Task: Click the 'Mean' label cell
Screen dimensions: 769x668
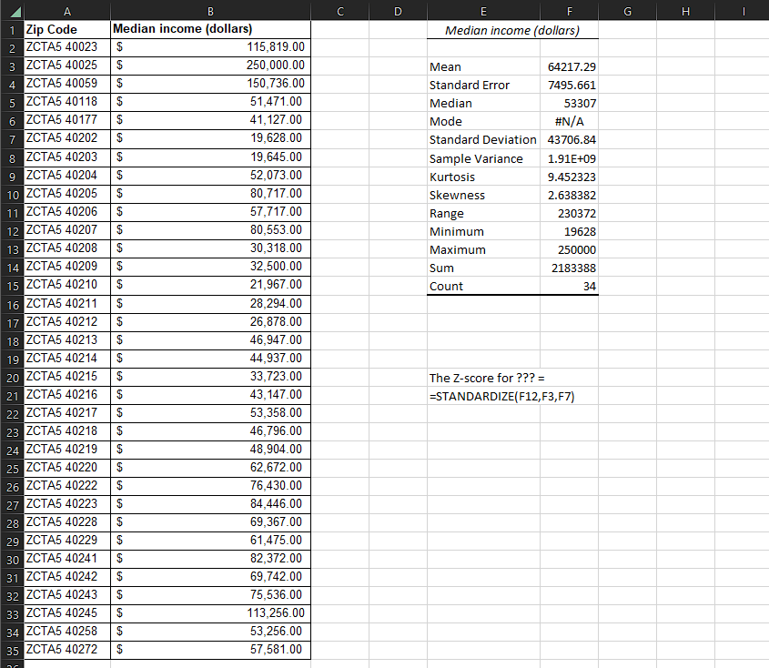Action: 483,66
